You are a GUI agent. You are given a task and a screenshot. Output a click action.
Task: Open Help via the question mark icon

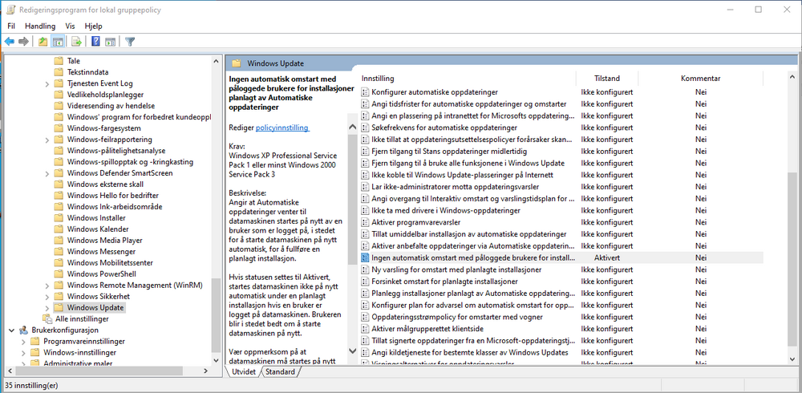95,42
